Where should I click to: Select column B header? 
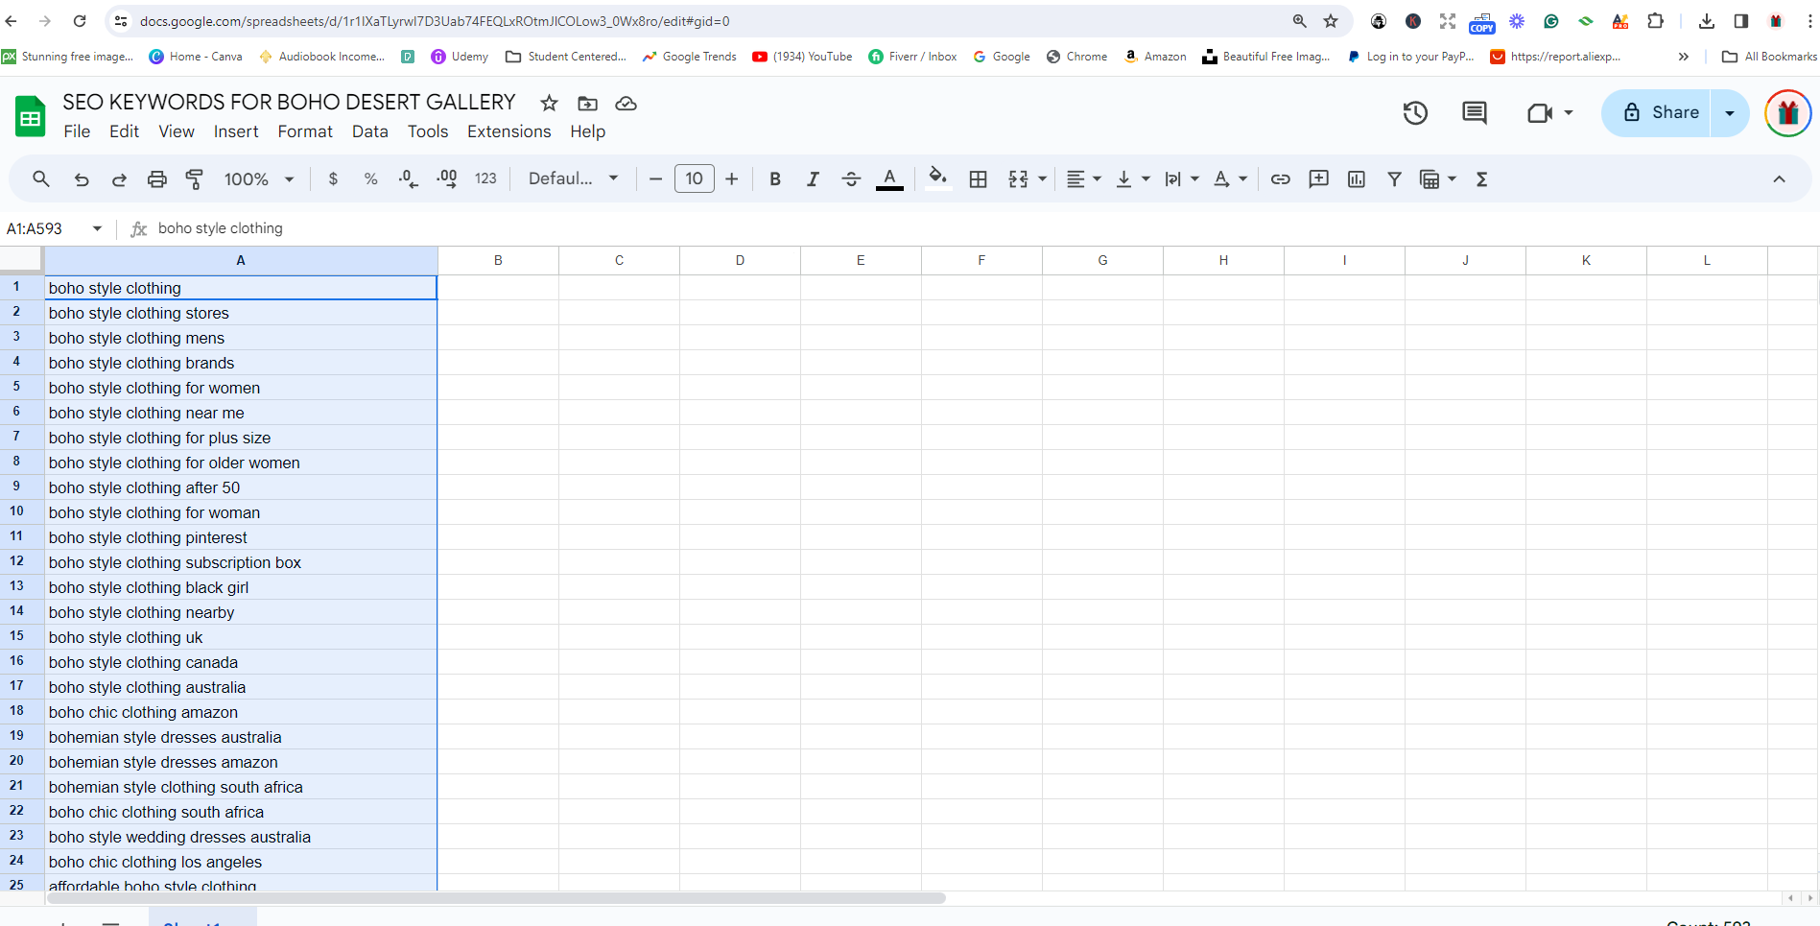tap(498, 260)
